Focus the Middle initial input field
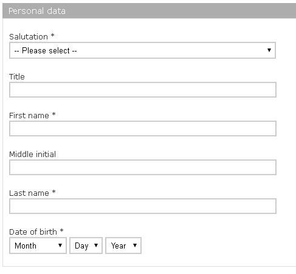Image resolution: width=296 pixels, height=274 pixels. (143, 167)
